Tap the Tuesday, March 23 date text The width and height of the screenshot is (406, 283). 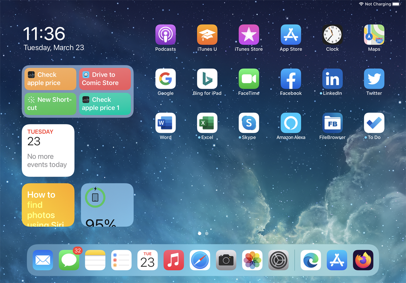[54, 48]
